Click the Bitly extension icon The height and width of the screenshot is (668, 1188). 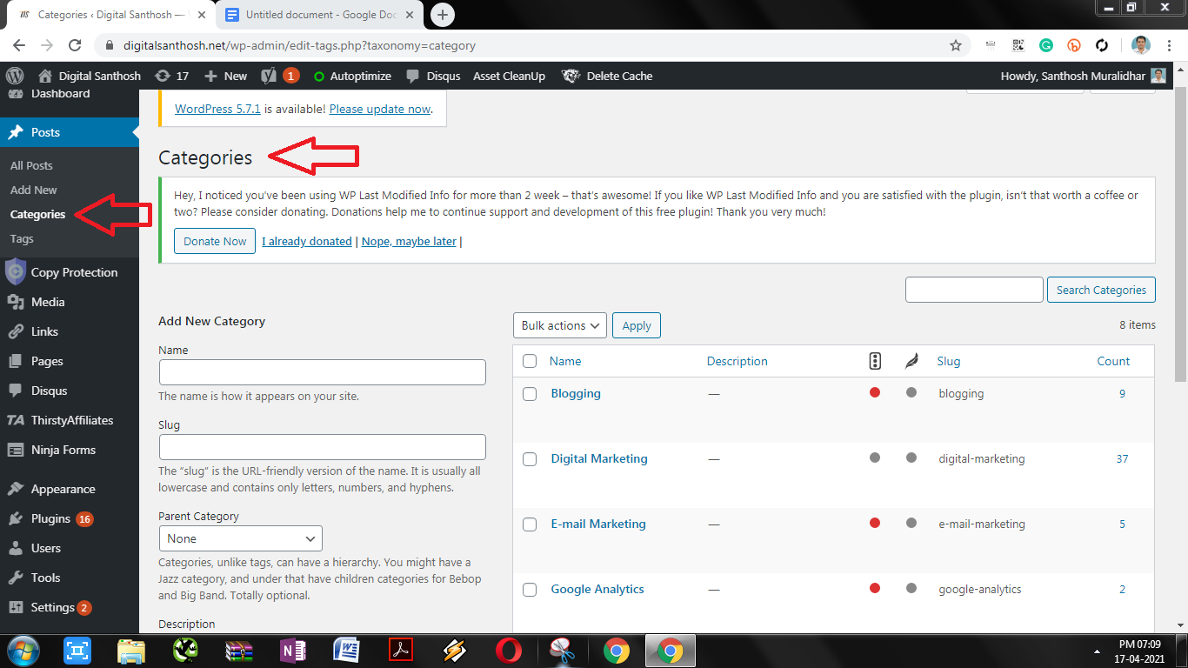click(x=1075, y=45)
